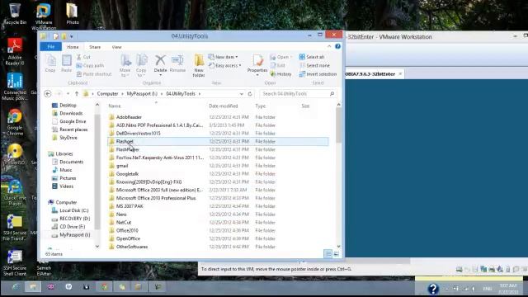Click the taskbar help question mark icon
528x297 pixels.
(x=433, y=289)
